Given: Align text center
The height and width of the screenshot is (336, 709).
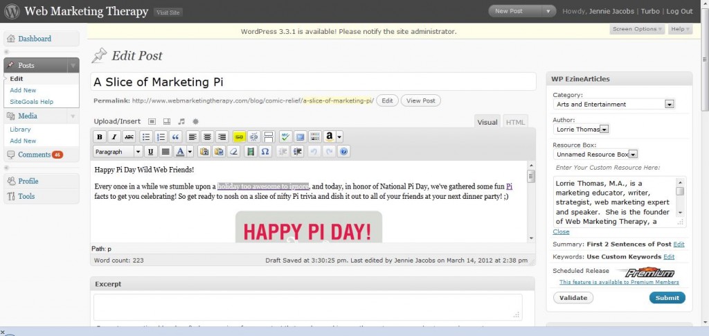Looking at the screenshot, I should [206, 136].
